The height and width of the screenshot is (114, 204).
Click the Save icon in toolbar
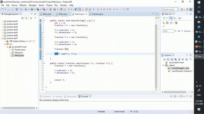9,9
